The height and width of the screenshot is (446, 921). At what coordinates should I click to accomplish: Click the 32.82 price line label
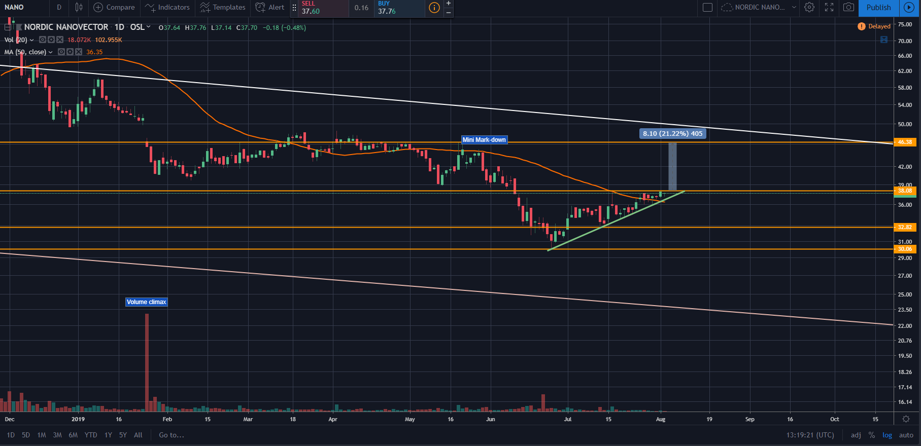point(905,227)
